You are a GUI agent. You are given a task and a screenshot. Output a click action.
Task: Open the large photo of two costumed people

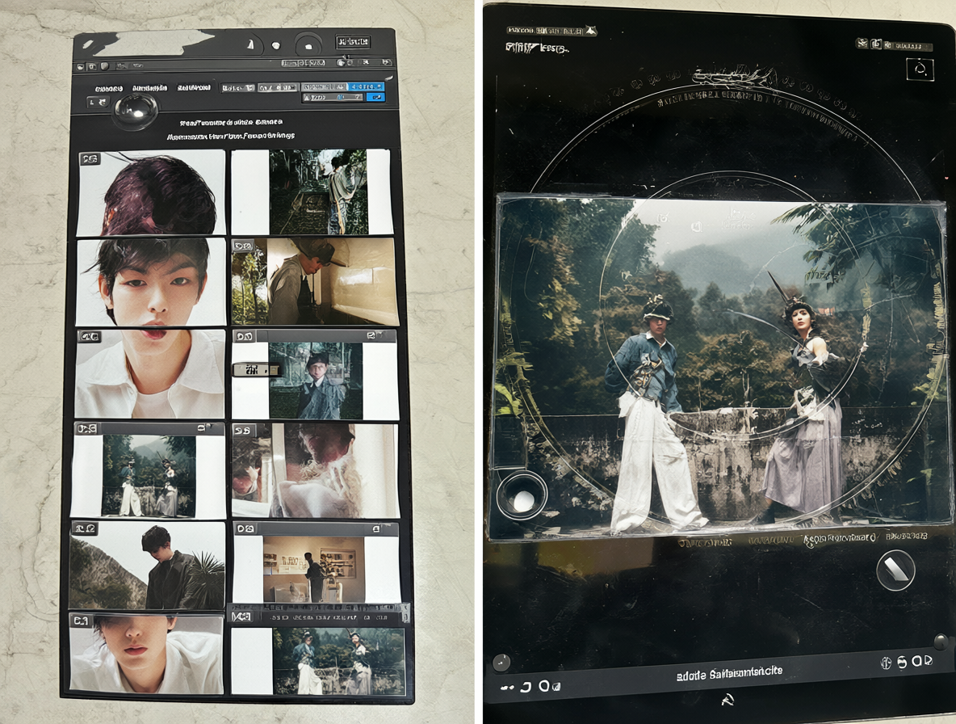719,366
